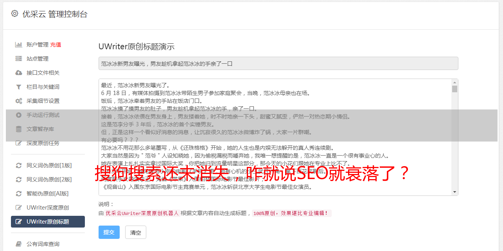This screenshot has height=251, width=503.
Task: Click the refresh icon beside 同义词伪原创[1版]
Action: pyautogui.click(x=18, y=165)
